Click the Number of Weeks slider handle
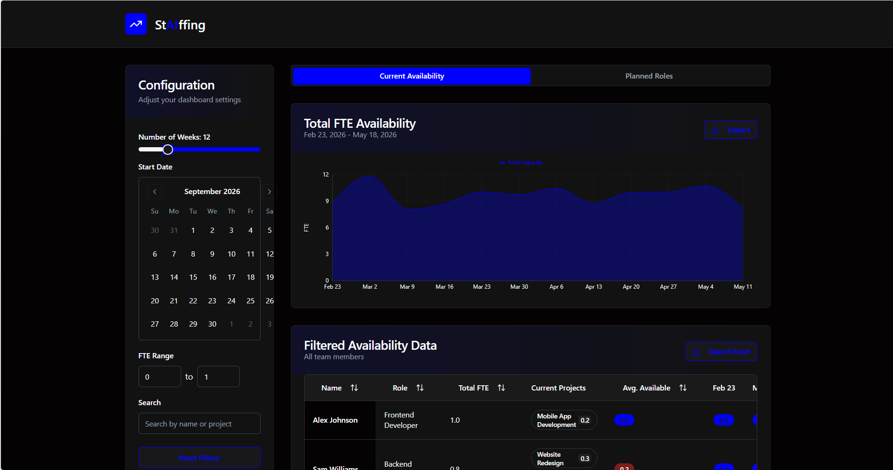 tap(168, 150)
